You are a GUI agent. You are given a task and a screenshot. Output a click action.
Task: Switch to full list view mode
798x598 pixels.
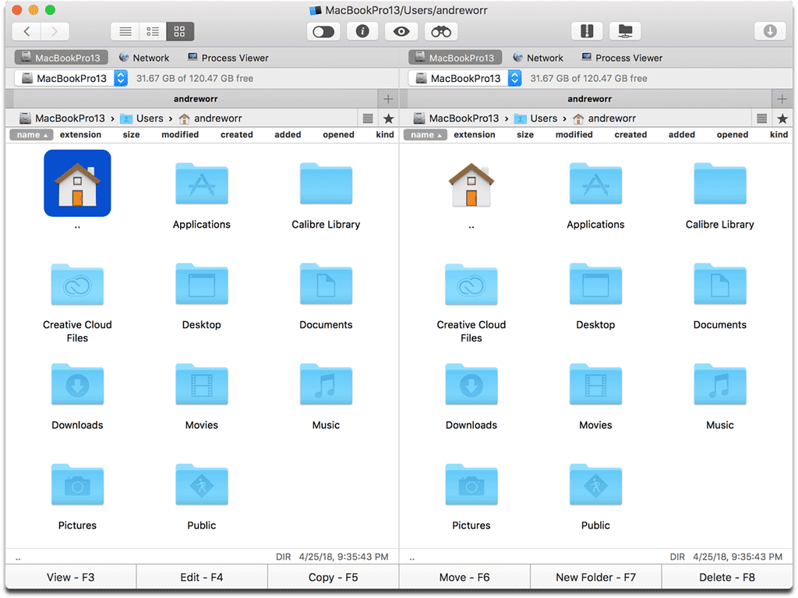[125, 31]
